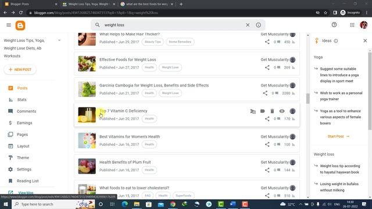Click the info icon beside Ideas
This screenshot has height=209, width=372.
336,41
